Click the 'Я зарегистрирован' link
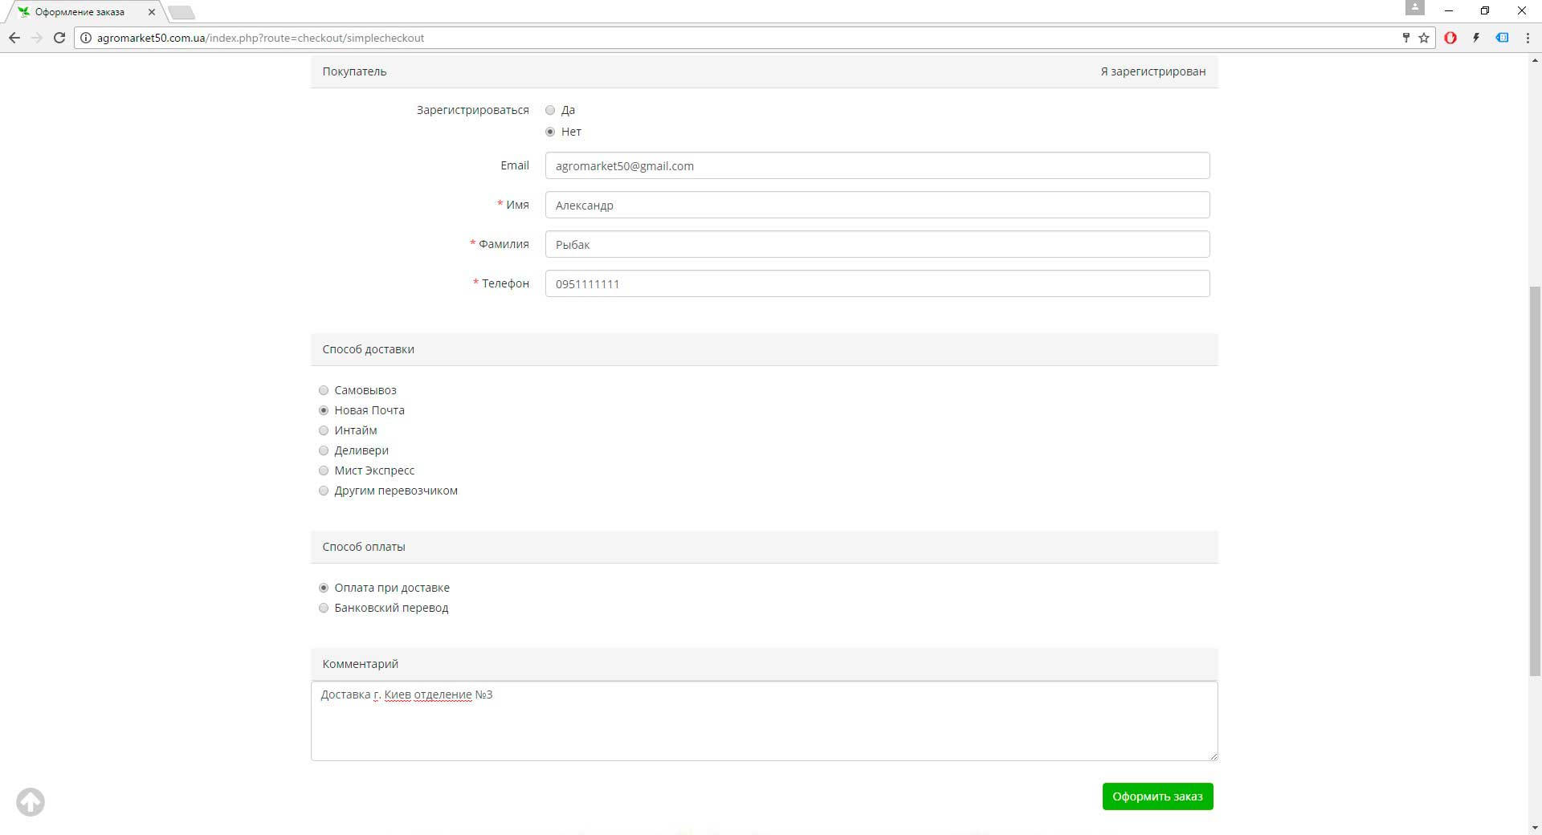Screen dimensions: 1542x835 point(1152,71)
